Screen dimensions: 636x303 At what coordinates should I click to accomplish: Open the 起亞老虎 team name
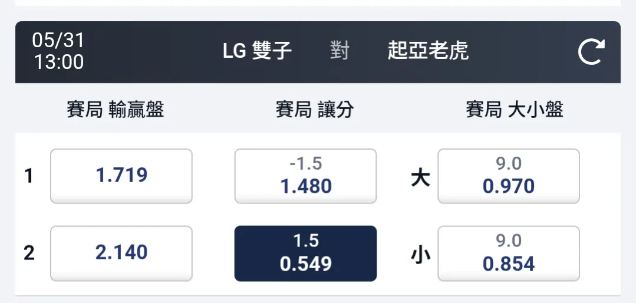point(428,51)
